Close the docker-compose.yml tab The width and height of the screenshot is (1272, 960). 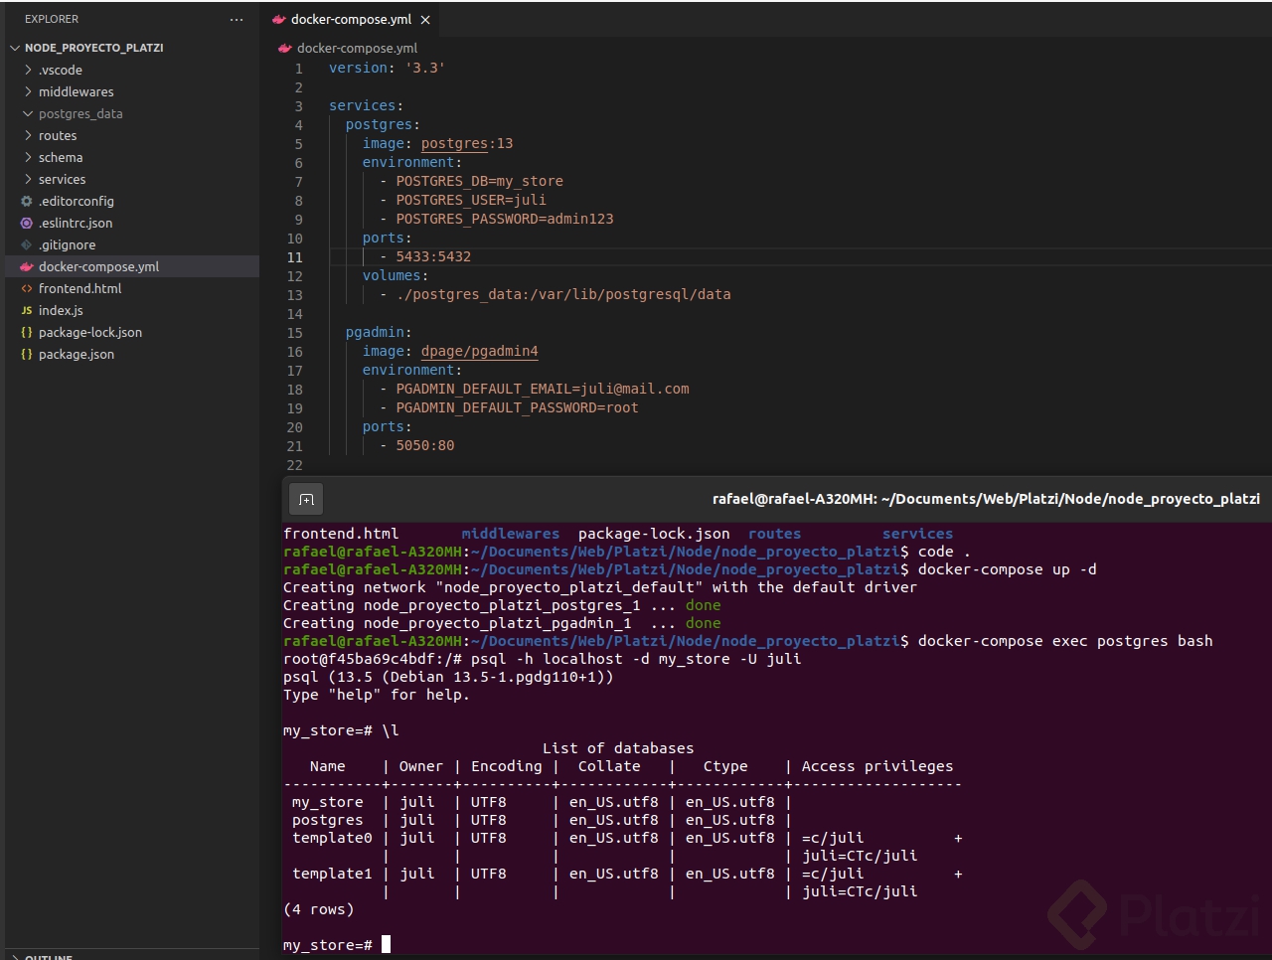[x=425, y=20]
